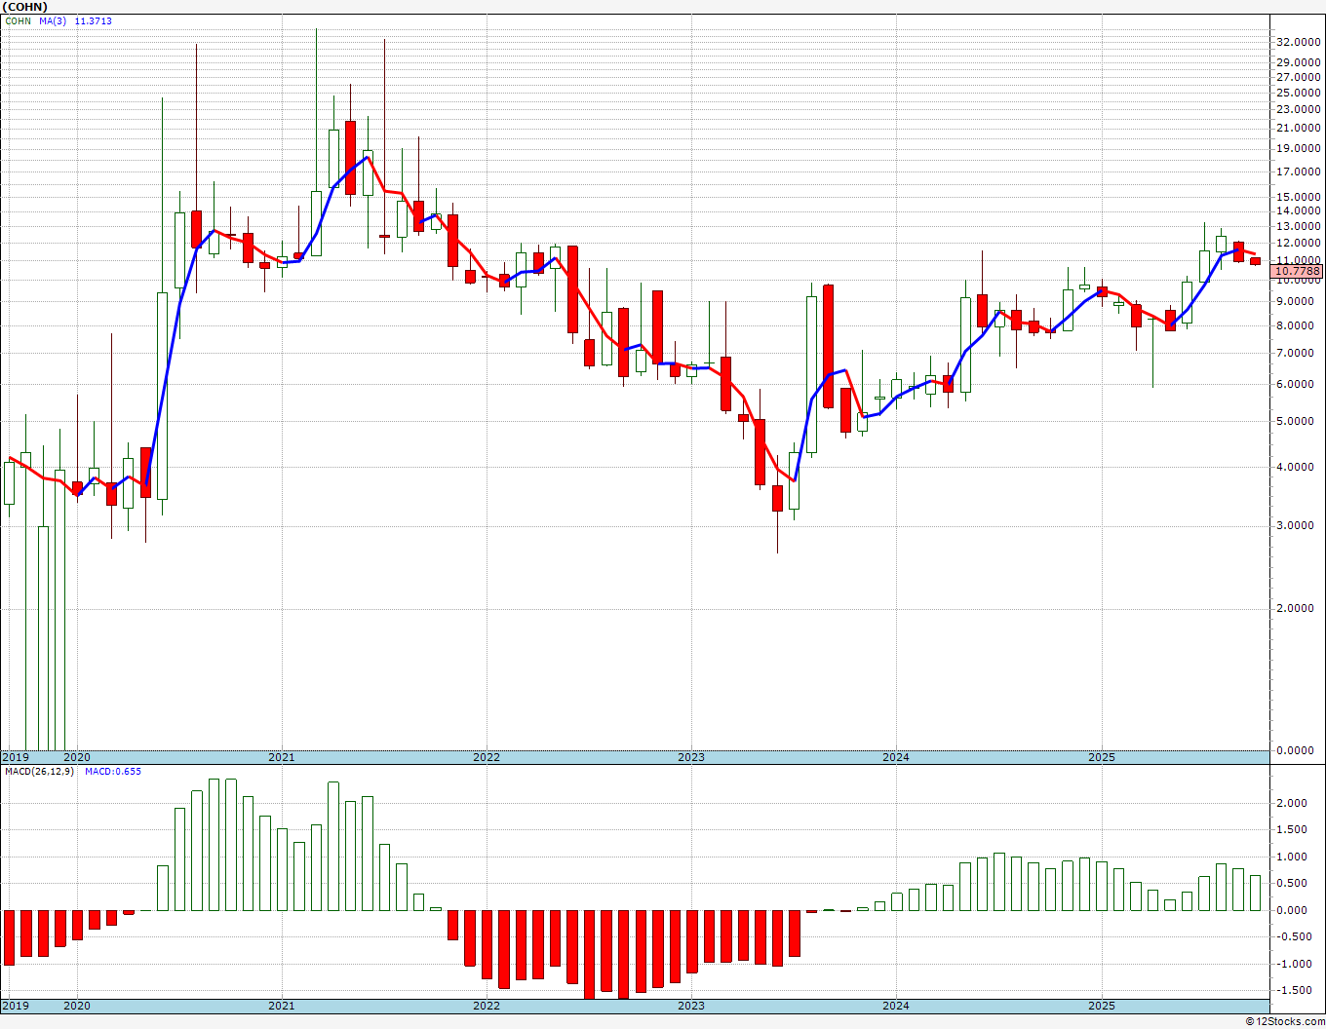Select the MACD(26,12,9) indicator label
The height and width of the screenshot is (1029, 1326).
tap(39, 772)
